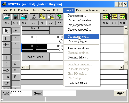Click the horizontal scroll left arrow
Viewport: 129px width, 103px height.
(x=23, y=67)
